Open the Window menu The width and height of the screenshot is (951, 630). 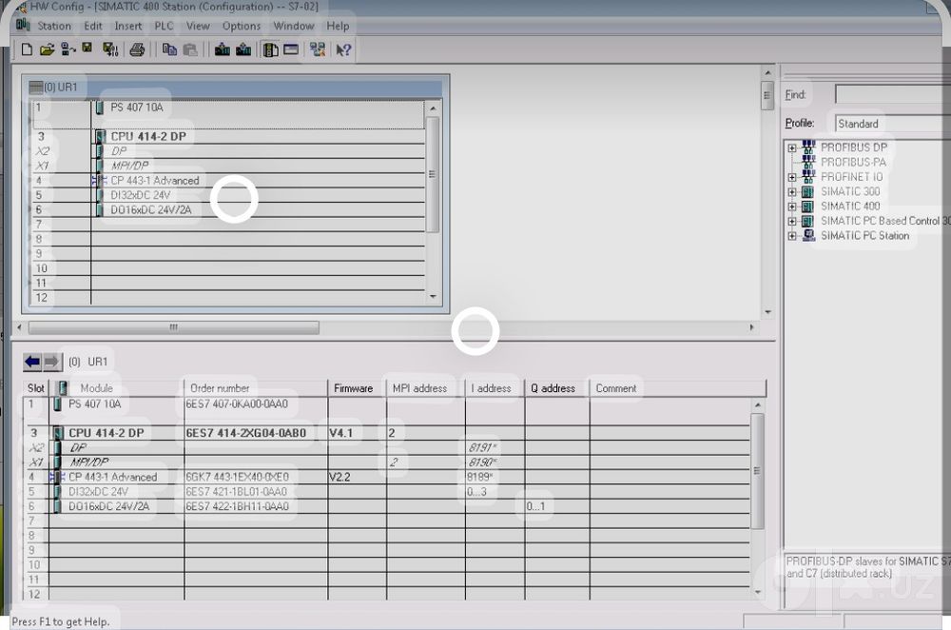(x=294, y=26)
